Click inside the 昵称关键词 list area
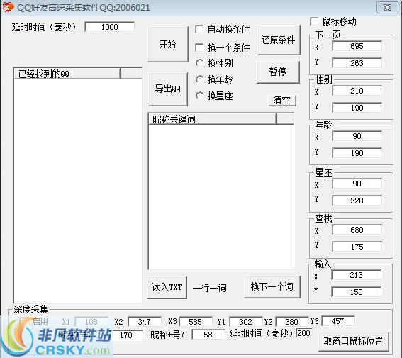The width and height of the screenshot is (402, 358). click(221, 197)
